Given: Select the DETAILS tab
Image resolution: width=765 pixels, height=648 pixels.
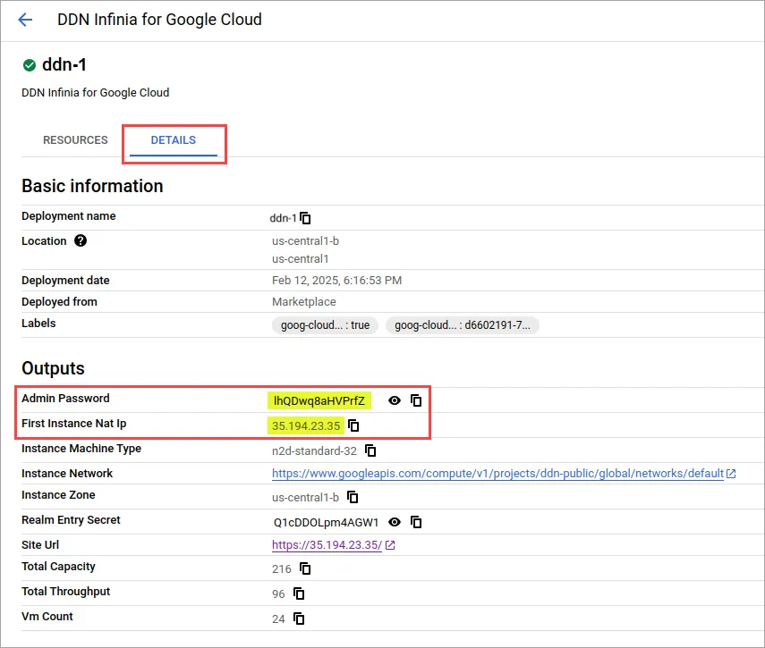Looking at the screenshot, I should (174, 140).
